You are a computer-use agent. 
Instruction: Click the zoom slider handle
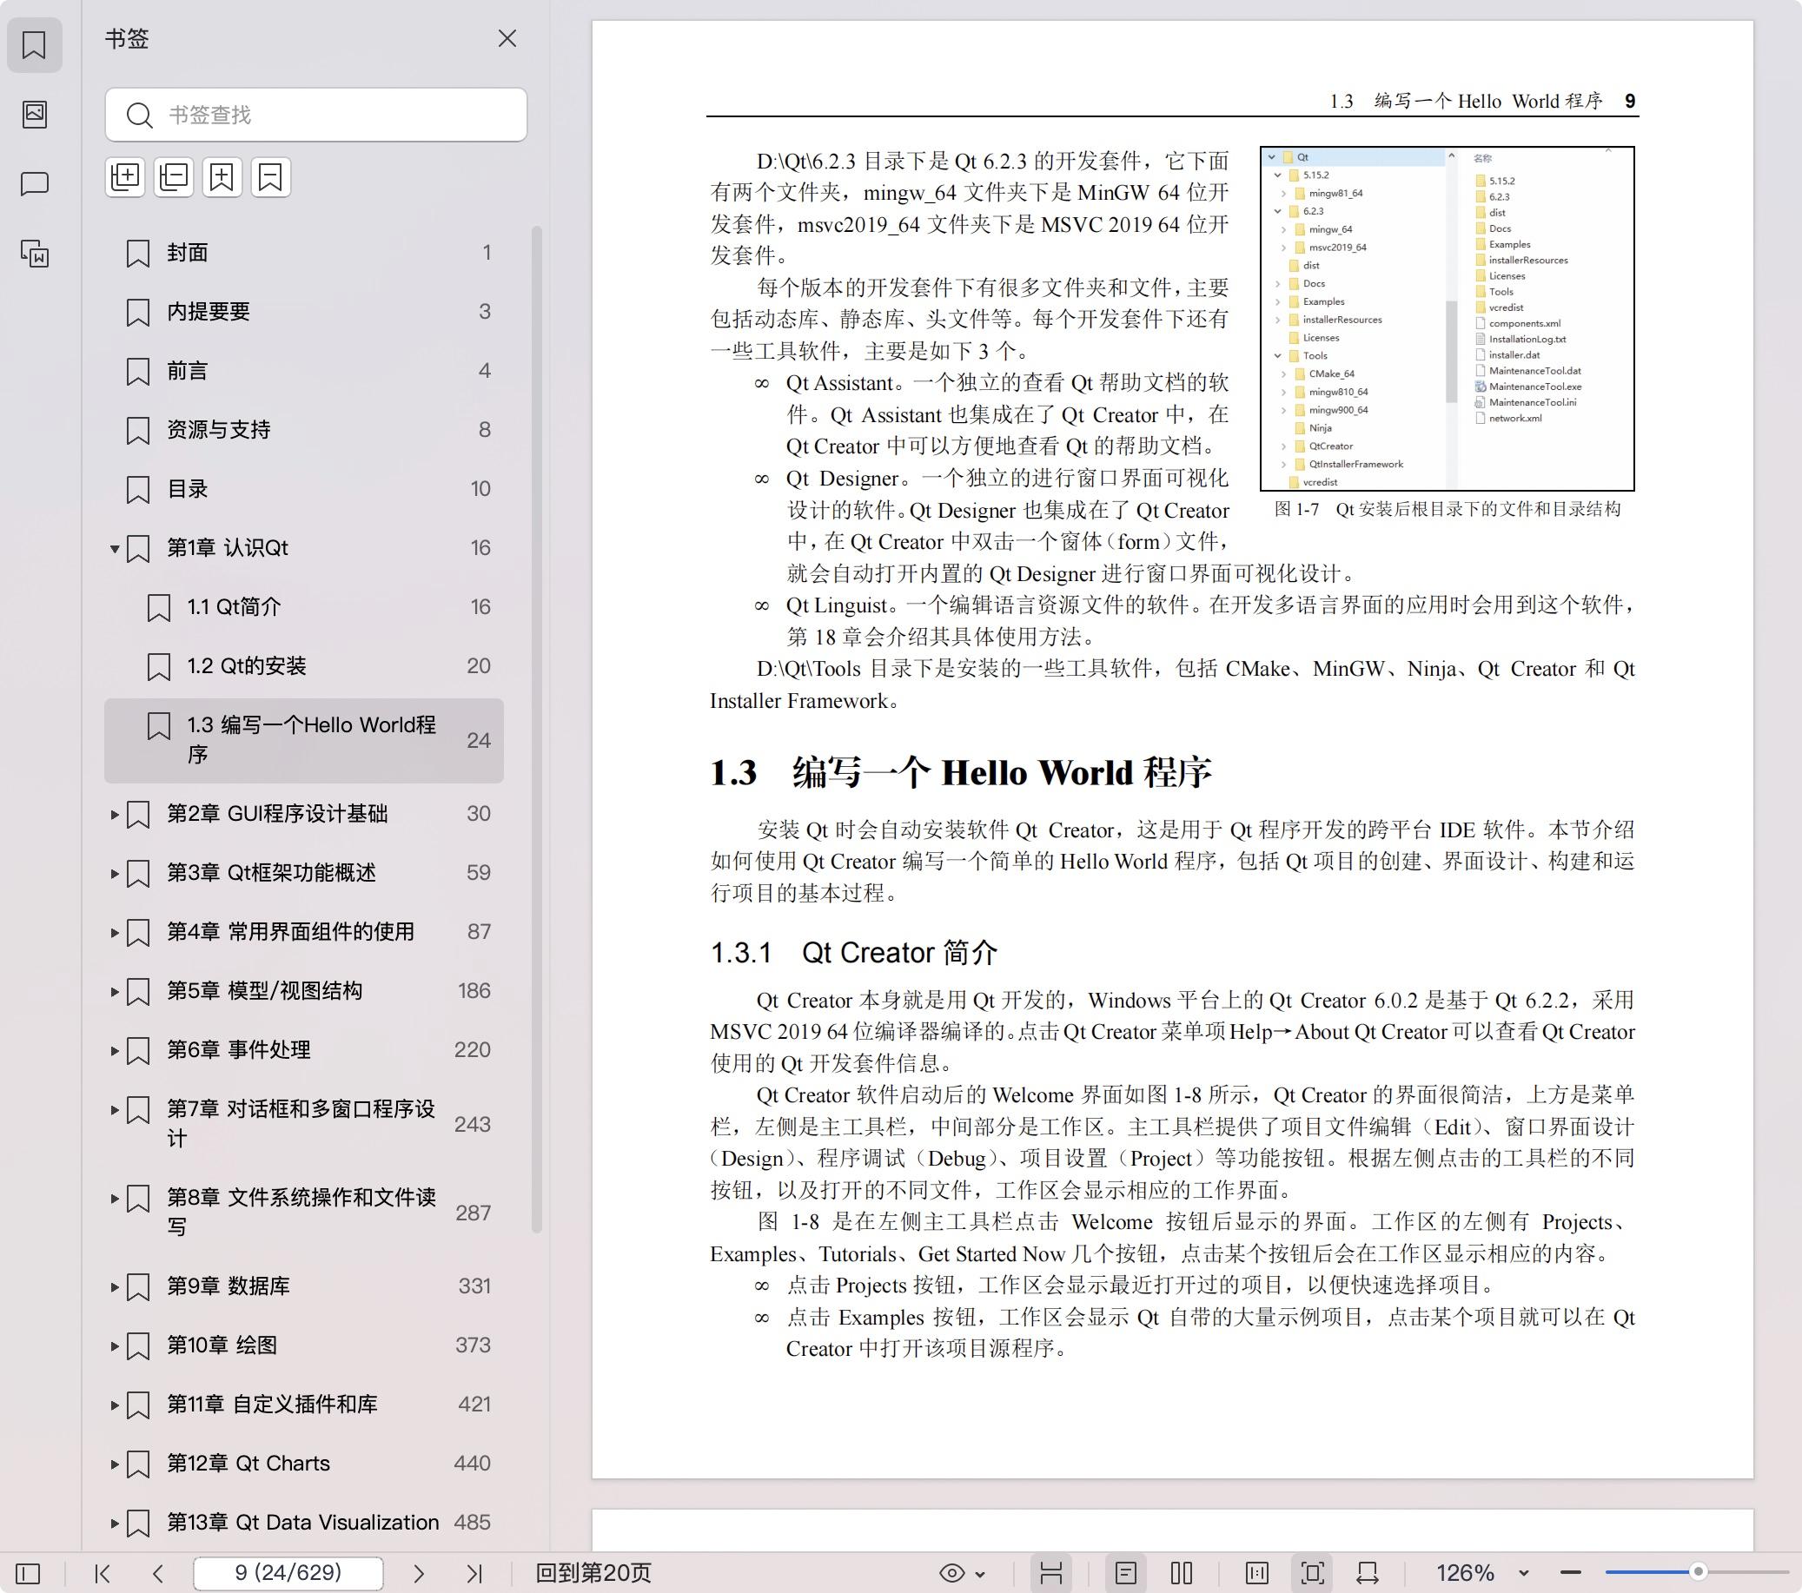point(1698,1572)
